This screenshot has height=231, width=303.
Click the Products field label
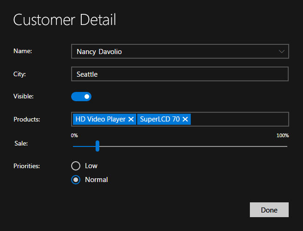point(27,120)
